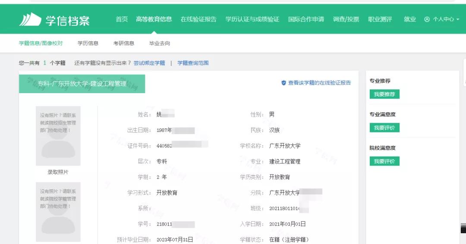466x244 pixels.
Task: Switch to the 学籍信息/图像校对 tab
Action: coord(41,44)
